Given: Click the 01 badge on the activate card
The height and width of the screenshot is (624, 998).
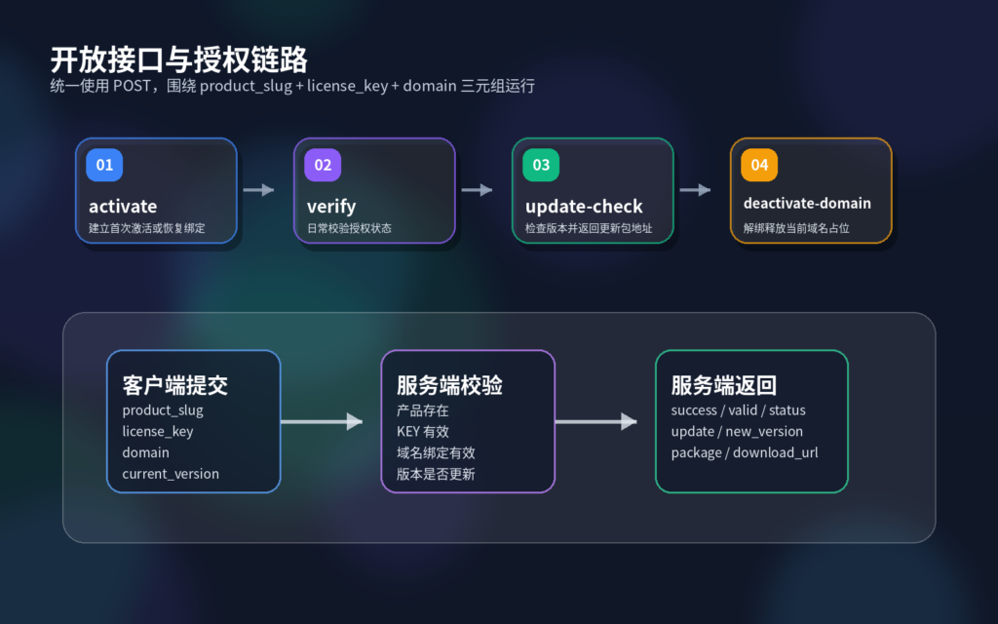Looking at the screenshot, I should coord(103,165).
